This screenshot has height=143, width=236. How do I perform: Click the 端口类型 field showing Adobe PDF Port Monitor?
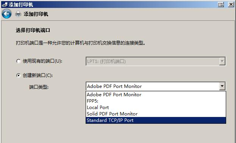[156, 86]
